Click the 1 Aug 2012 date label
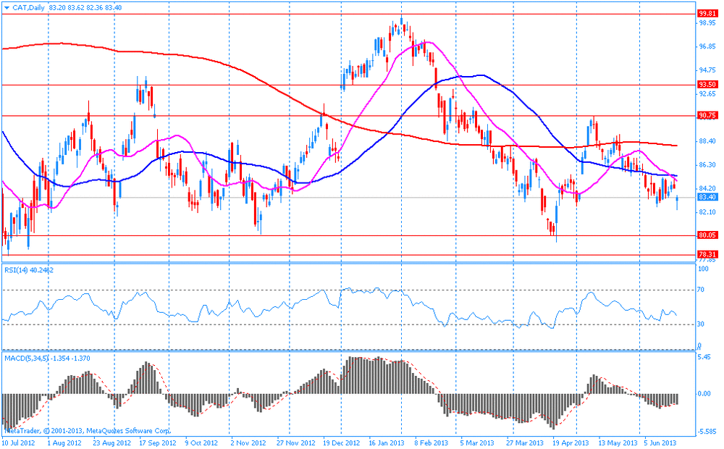 [64, 443]
